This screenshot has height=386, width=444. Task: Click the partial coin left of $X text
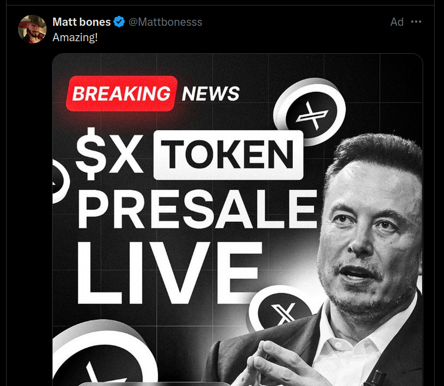(x=61, y=181)
